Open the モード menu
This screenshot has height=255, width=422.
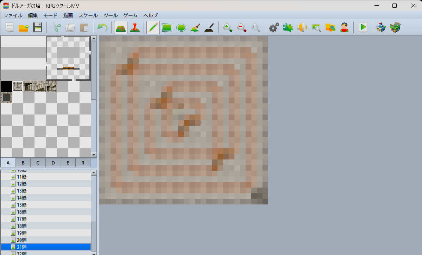coord(50,15)
